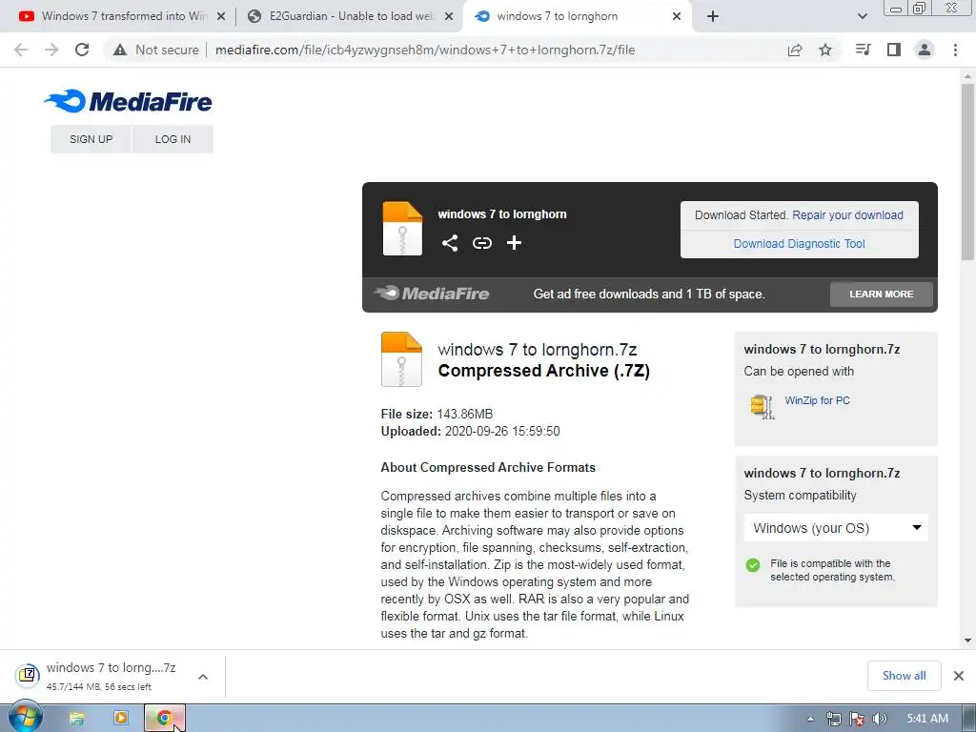Click the browser forward arrow
976x732 pixels.
point(51,50)
